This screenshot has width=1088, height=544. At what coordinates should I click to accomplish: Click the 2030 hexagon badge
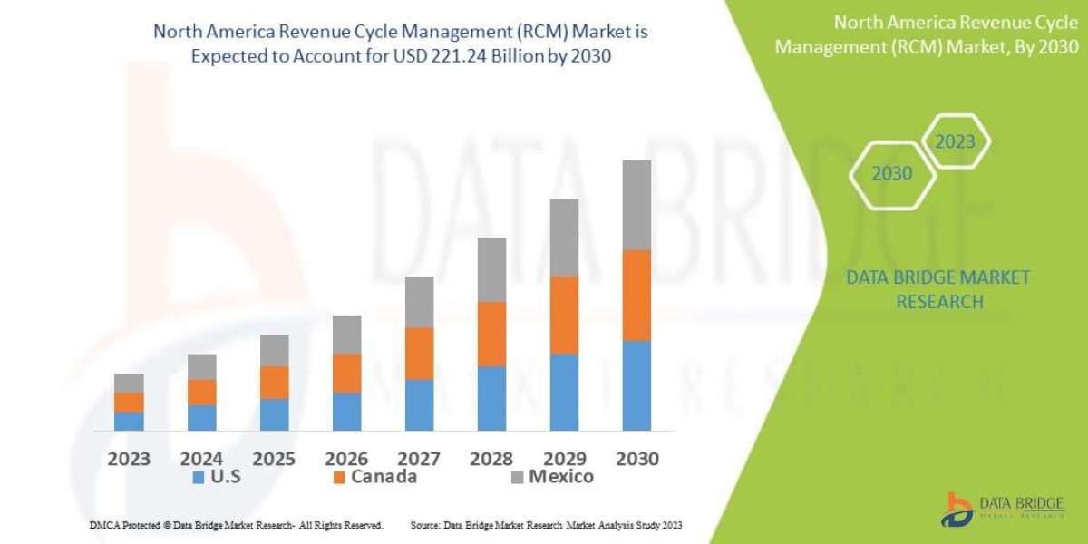[892, 172]
